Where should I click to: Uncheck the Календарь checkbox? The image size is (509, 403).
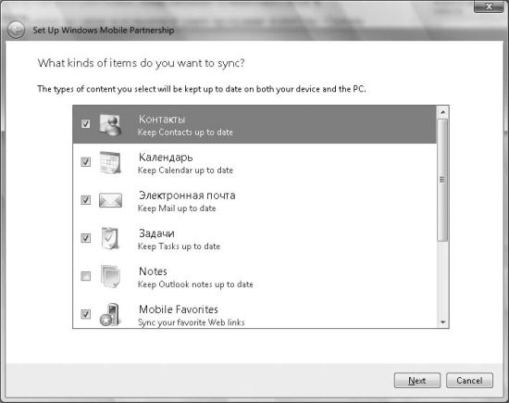point(86,162)
